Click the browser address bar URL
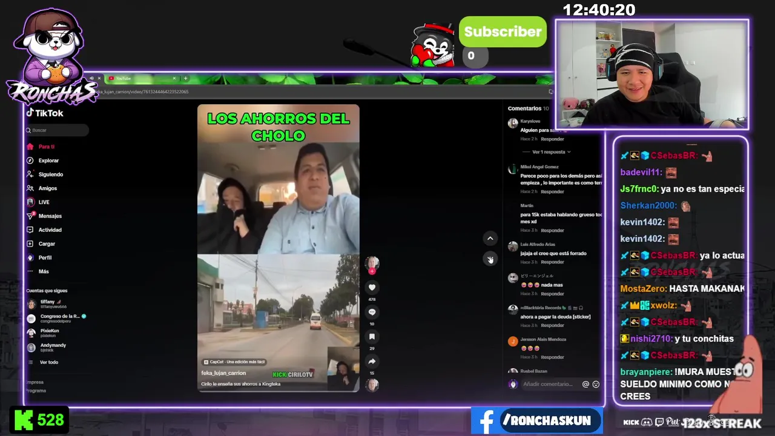The image size is (775, 436). coord(142,91)
